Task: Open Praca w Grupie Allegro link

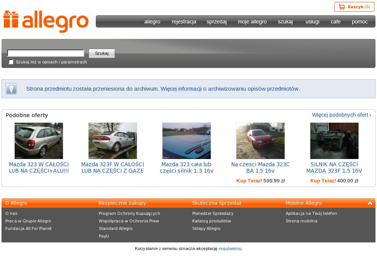Action: point(28,221)
